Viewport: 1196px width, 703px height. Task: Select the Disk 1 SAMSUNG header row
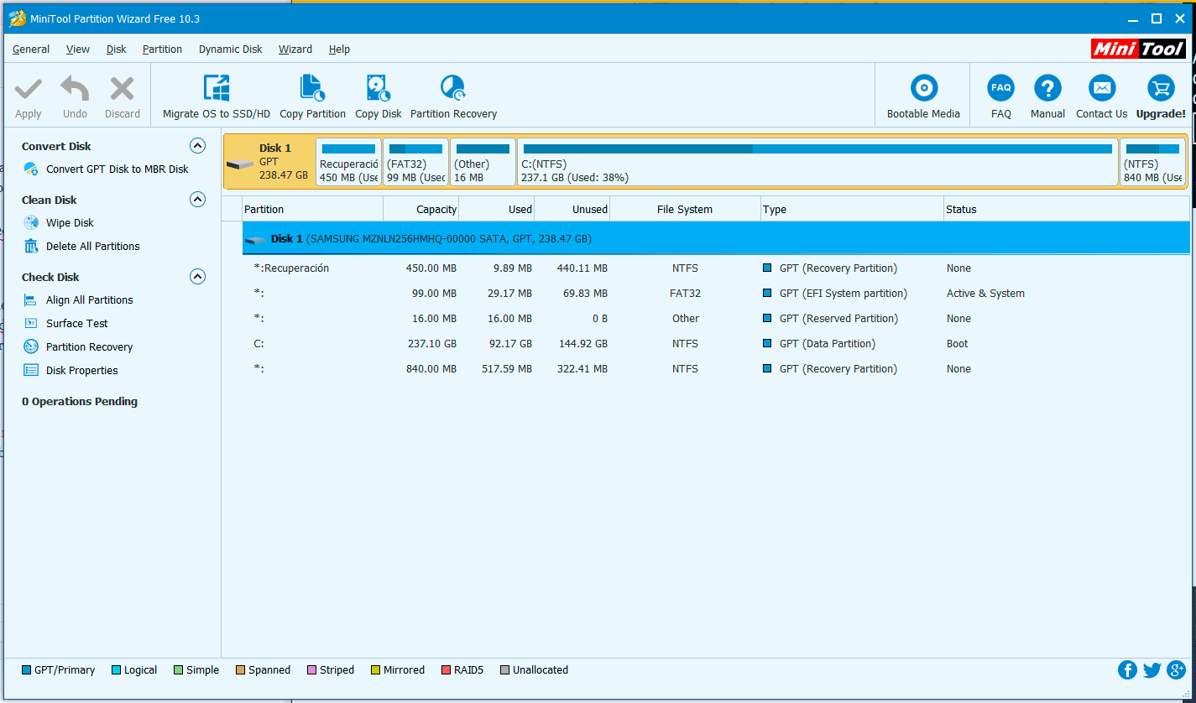(x=716, y=239)
